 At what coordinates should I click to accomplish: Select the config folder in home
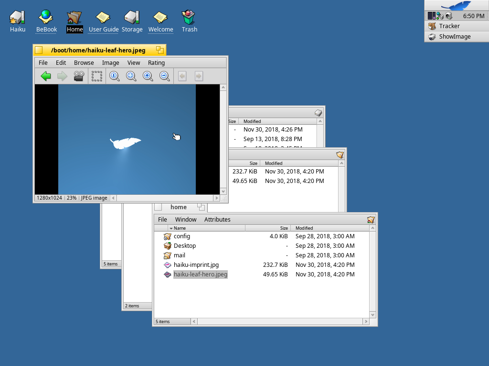181,236
